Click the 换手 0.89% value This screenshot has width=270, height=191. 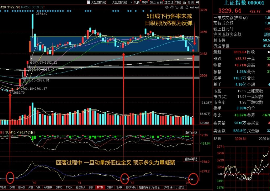242,108
